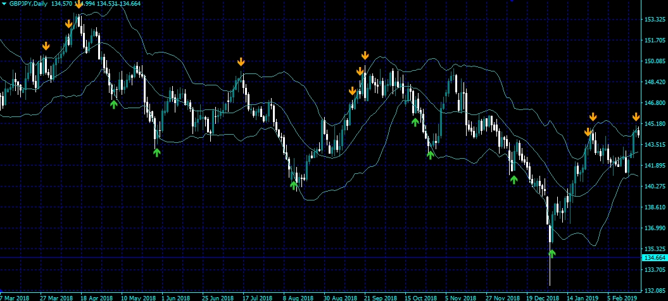
Task: Click the 140.275 price scale label
Action: click(655, 187)
